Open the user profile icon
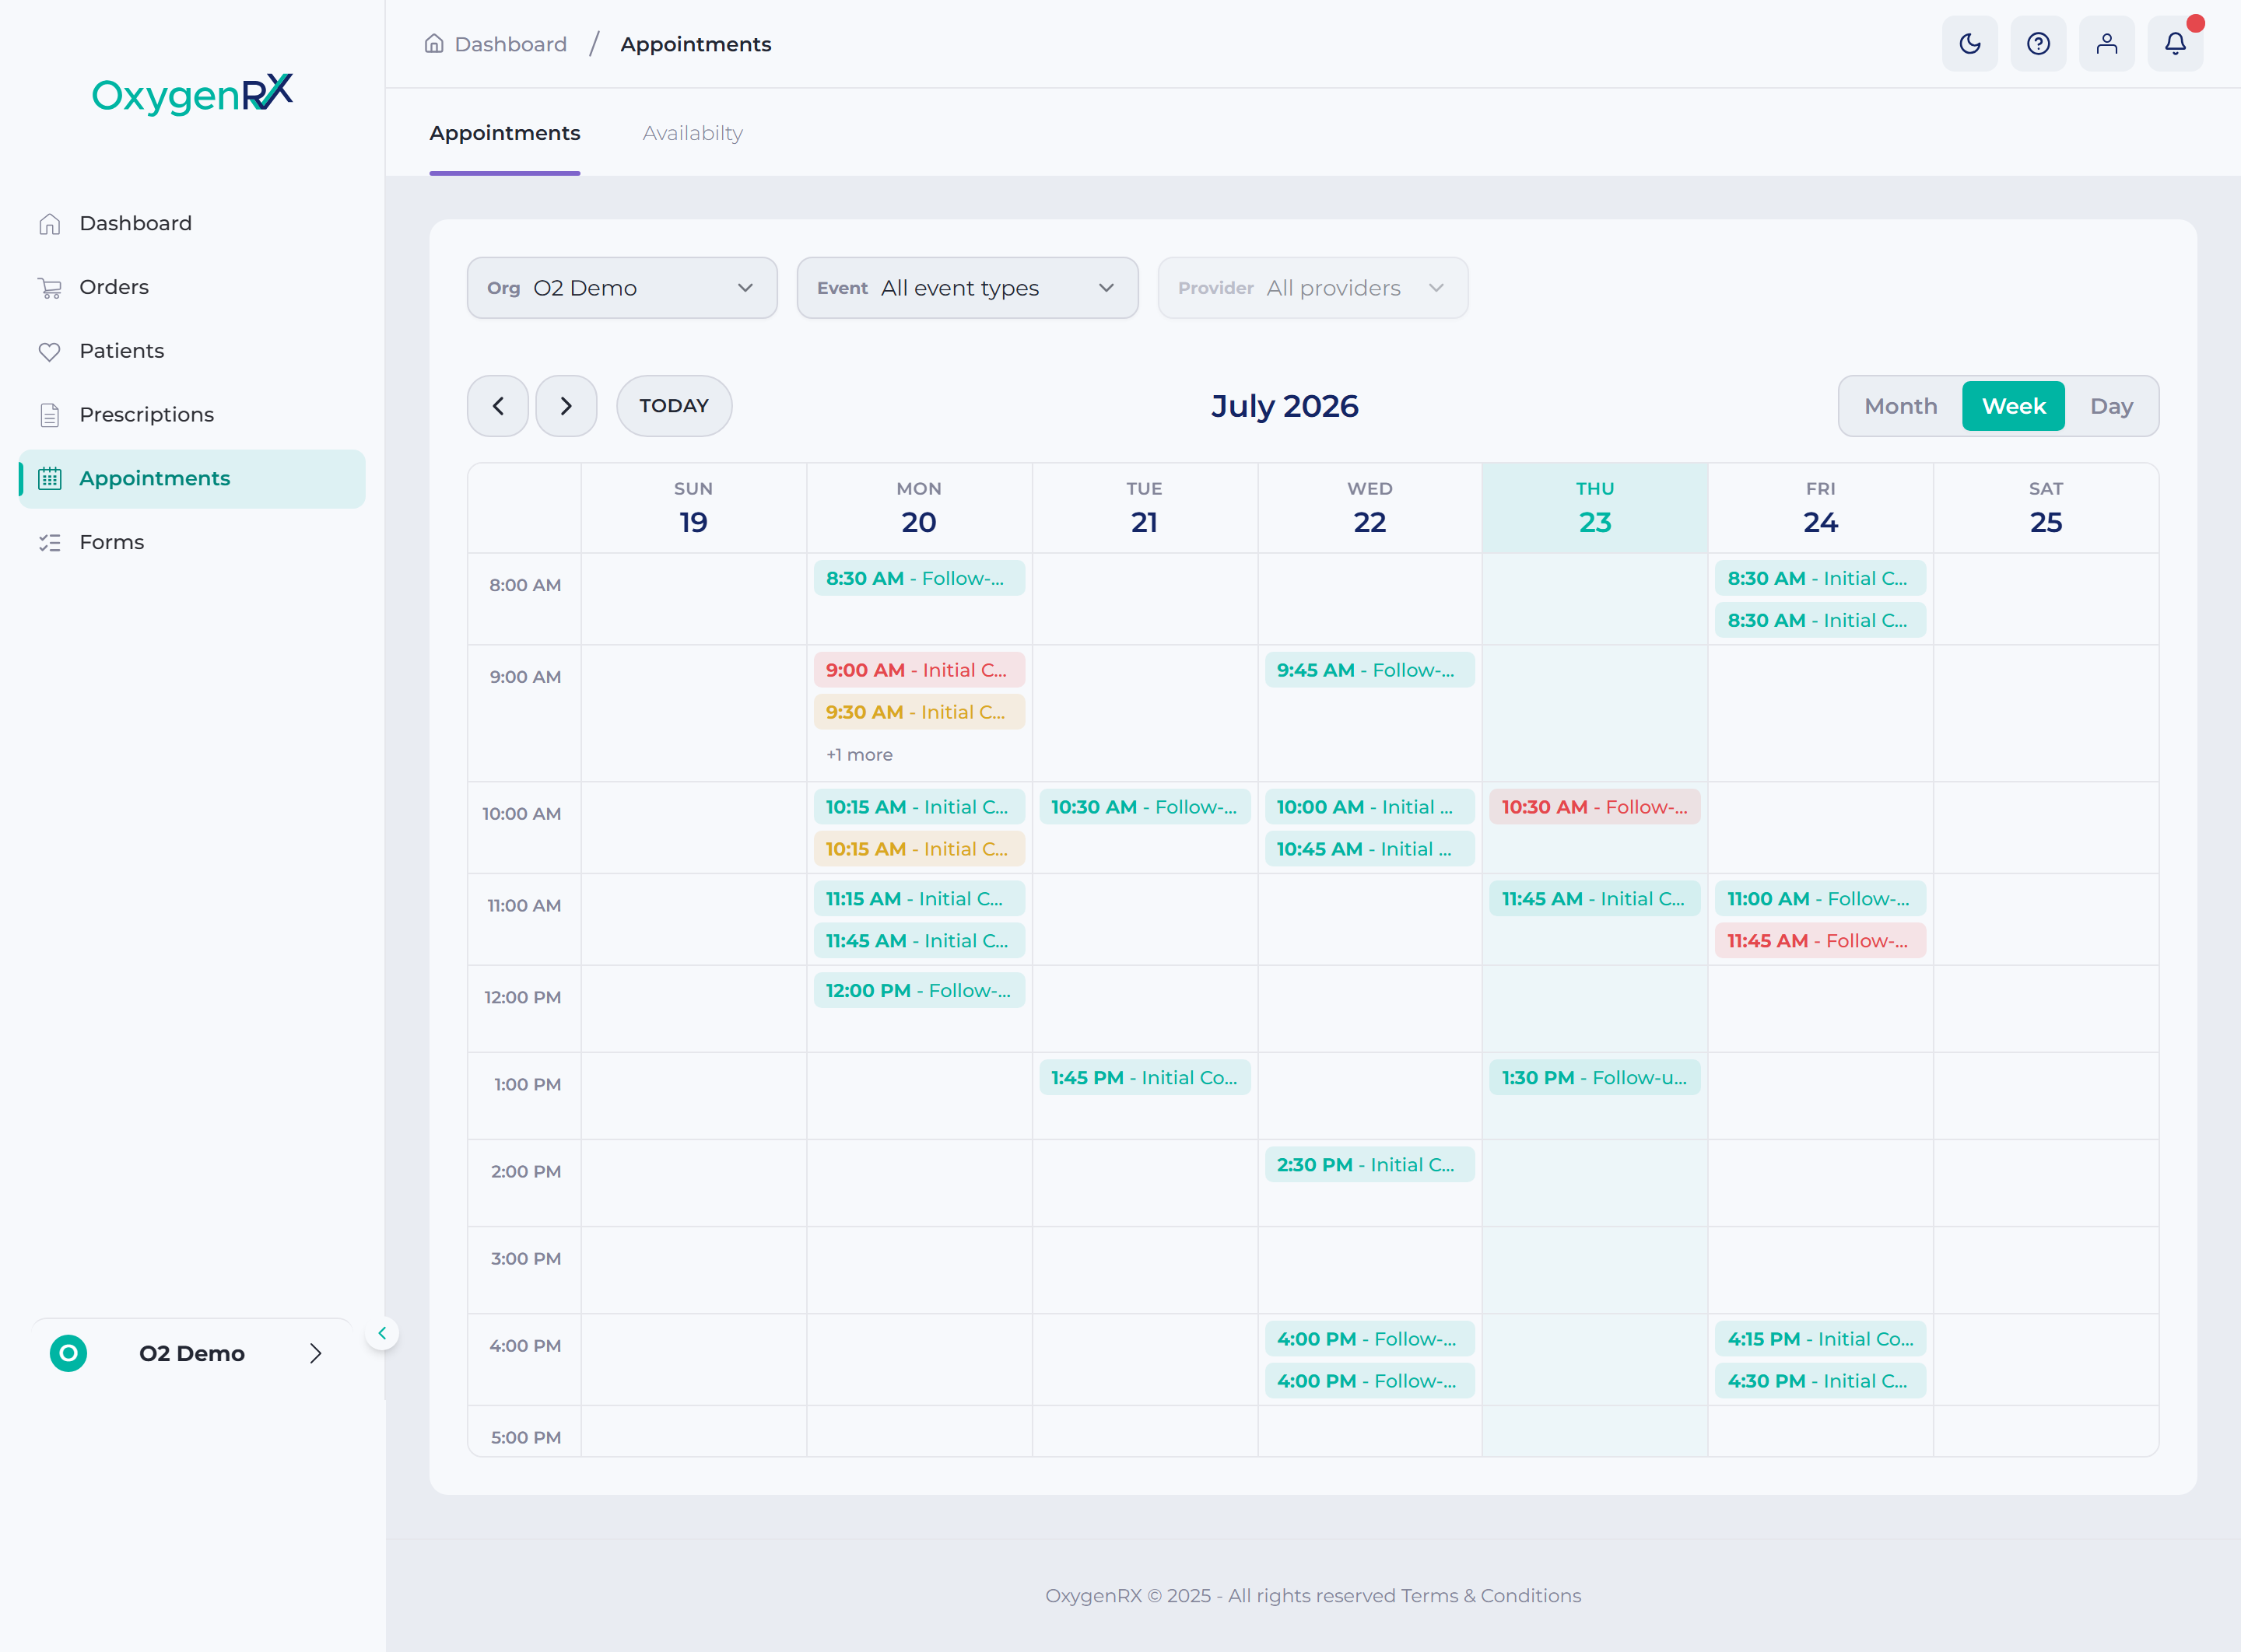This screenshot has height=1652, width=2241. point(2106,44)
